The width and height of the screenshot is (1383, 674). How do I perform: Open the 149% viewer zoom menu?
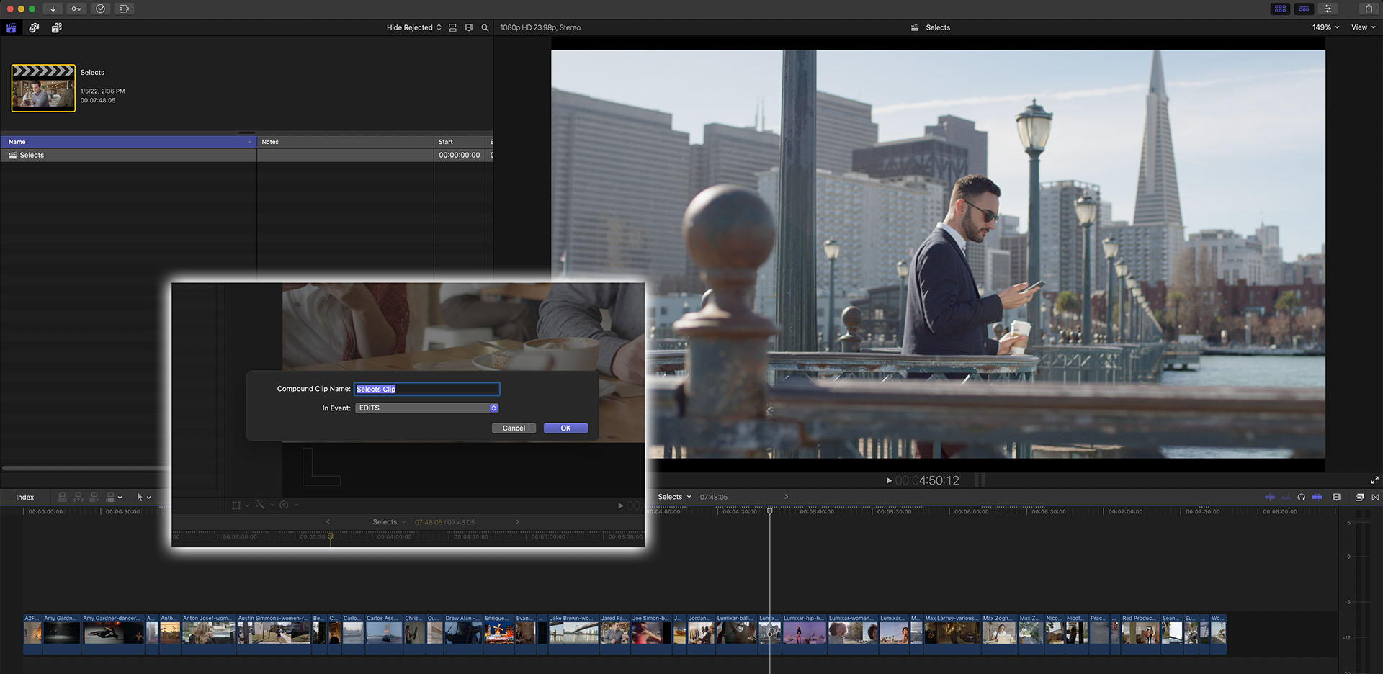(1325, 27)
